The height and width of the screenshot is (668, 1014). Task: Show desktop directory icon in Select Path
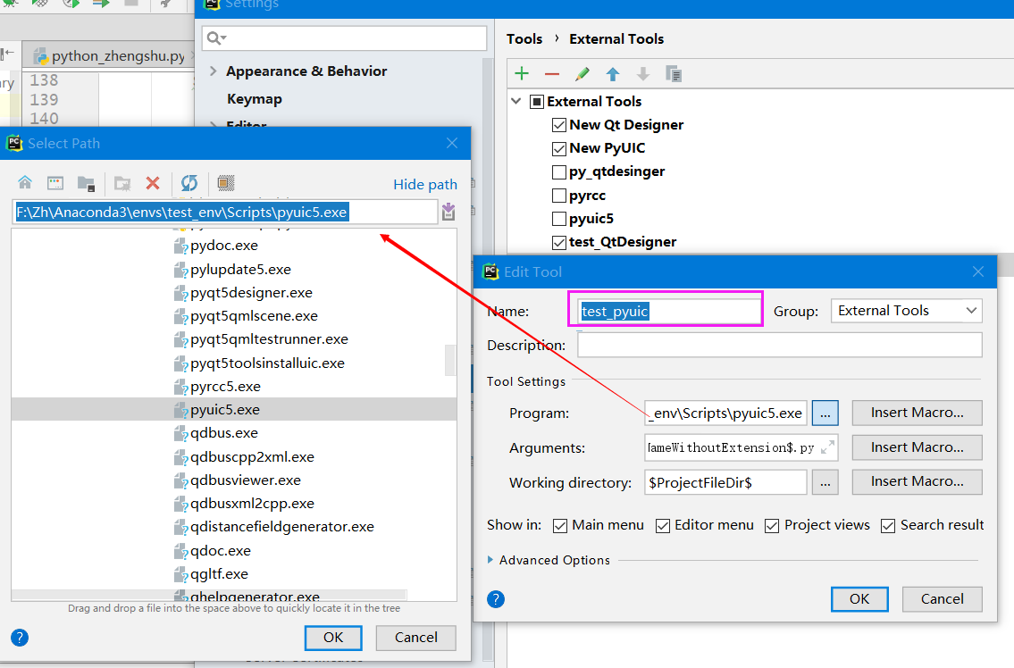tap(55, 183)
